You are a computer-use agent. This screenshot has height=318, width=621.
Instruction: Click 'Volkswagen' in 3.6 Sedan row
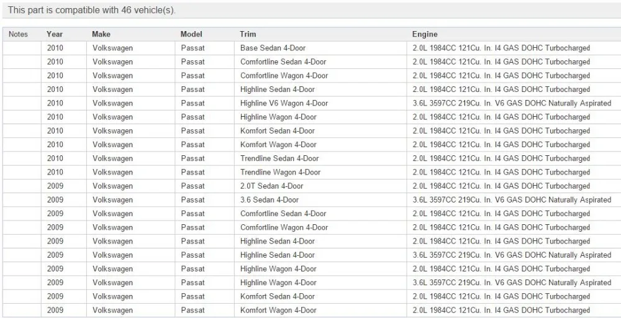[112, 200]
